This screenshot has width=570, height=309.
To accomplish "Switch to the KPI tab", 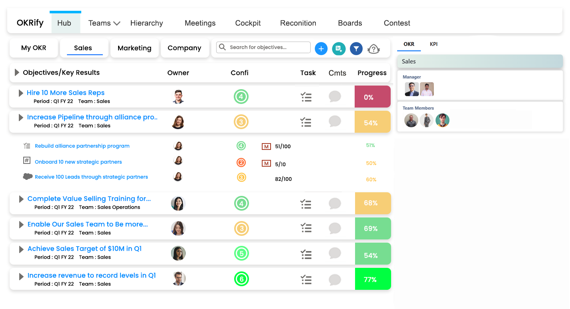I will tap(434, 44).
